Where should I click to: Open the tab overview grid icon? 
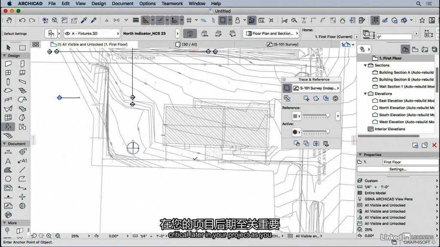click(36, 44)
